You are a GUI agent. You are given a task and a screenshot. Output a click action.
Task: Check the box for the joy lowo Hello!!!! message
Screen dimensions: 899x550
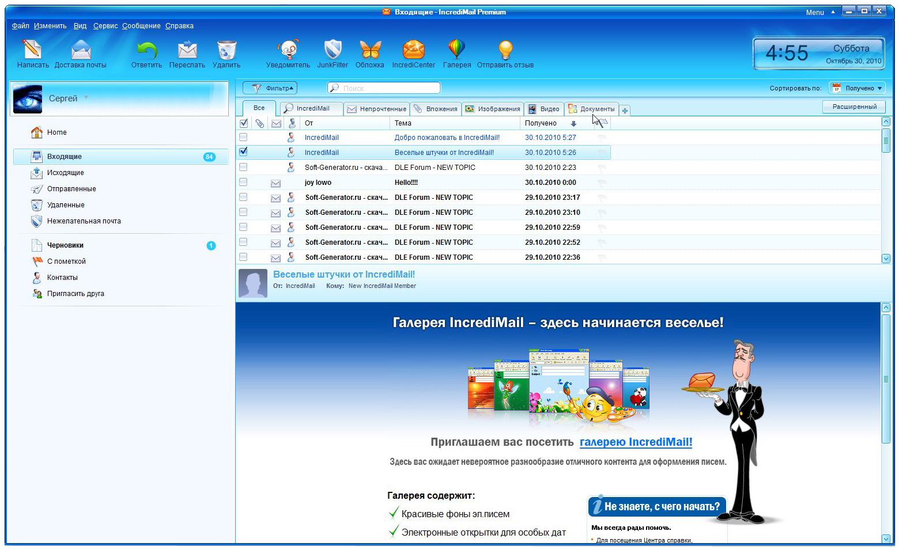point(243,183)
